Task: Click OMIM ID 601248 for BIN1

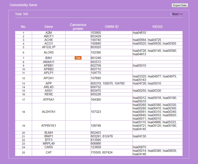Action: 96,58
